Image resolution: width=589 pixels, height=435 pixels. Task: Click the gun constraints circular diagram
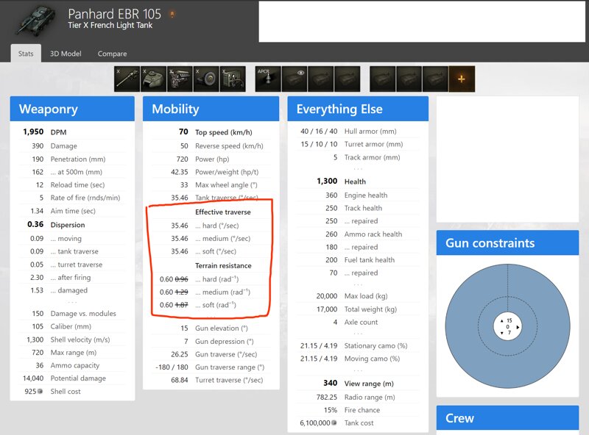pos(507,326)
